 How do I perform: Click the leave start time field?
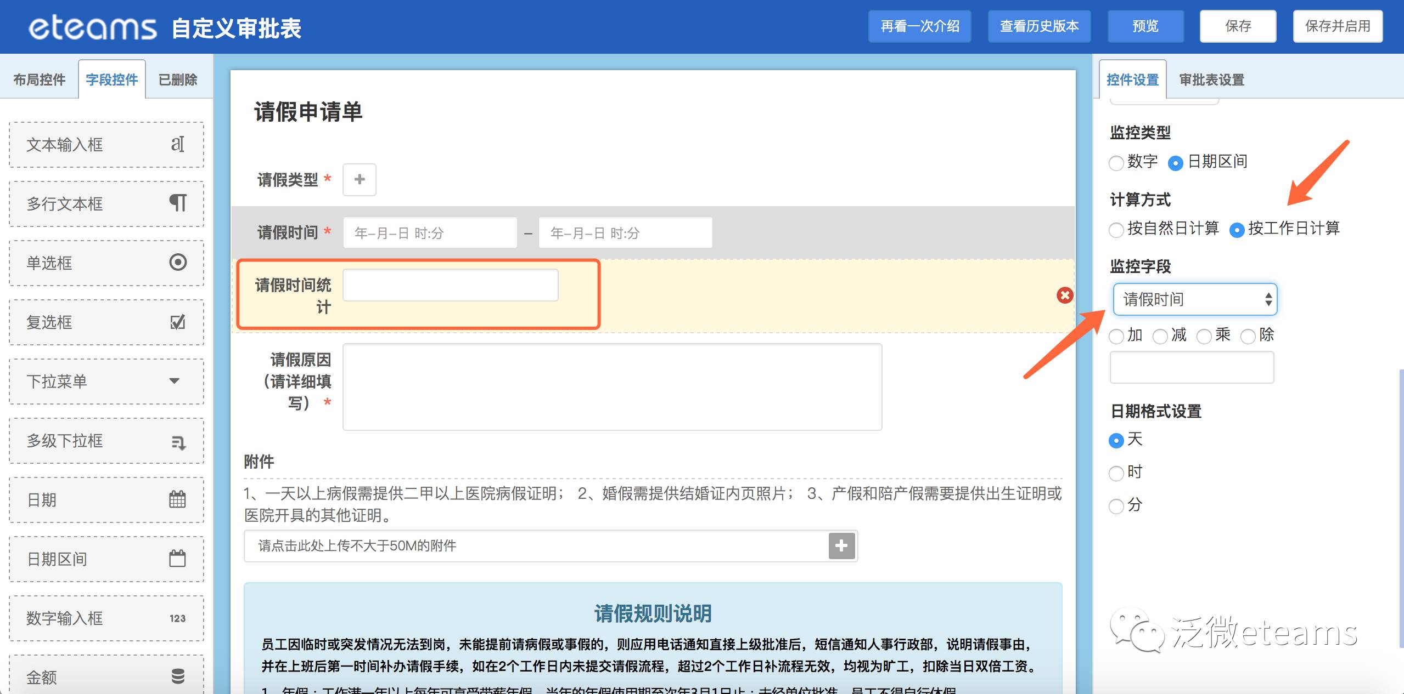click(430, 233)
